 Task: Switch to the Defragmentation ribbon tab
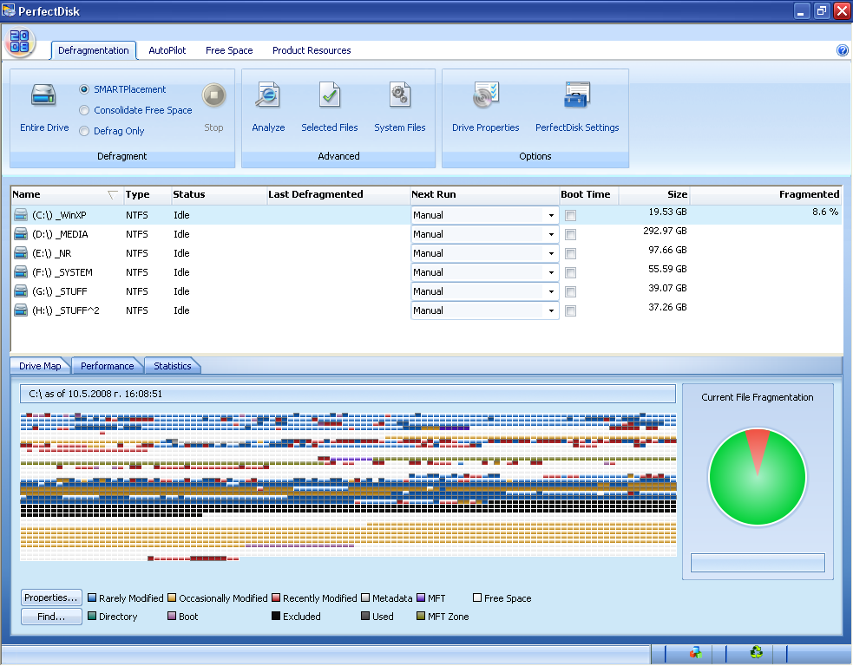(x=94, y=50)
